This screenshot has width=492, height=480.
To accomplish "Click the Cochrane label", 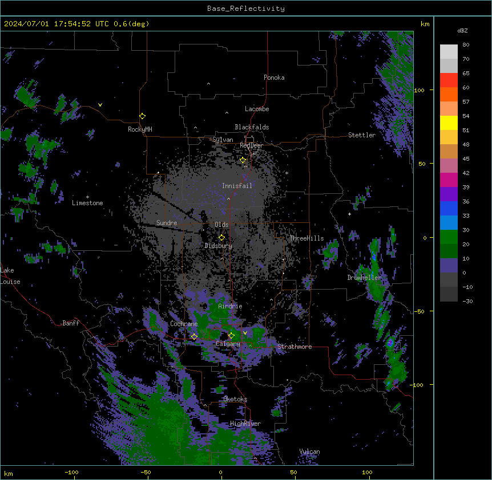I will point(184,324).
